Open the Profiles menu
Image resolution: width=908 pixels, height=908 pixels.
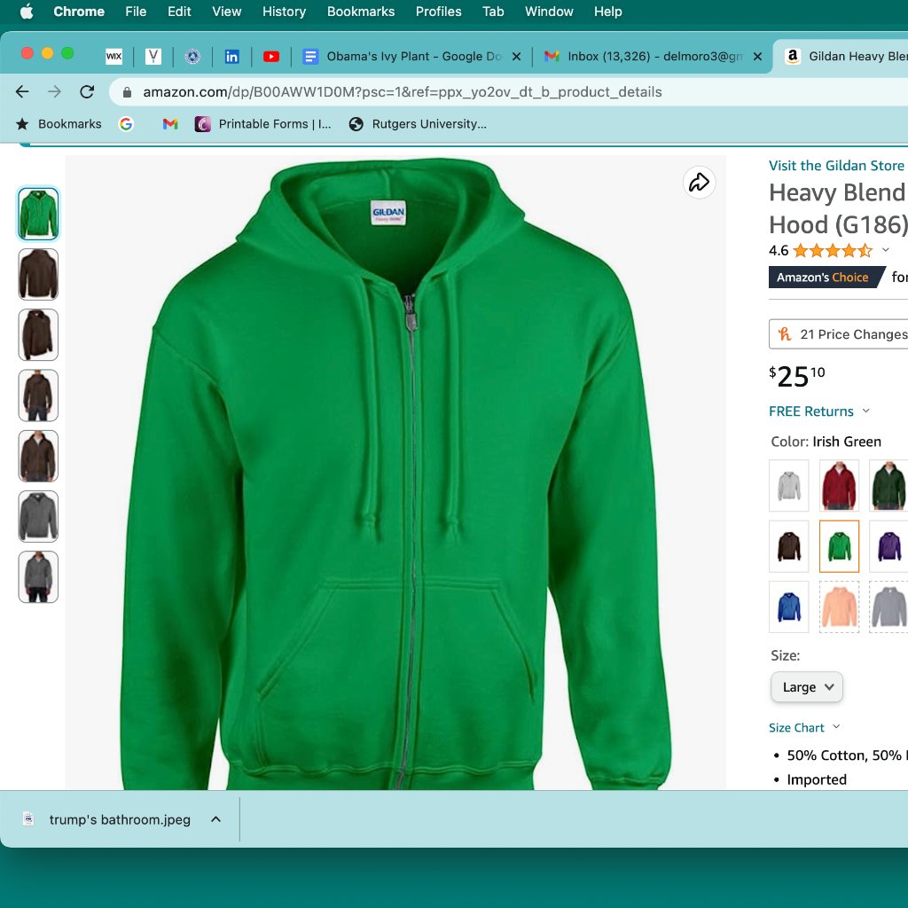click(x=438, y=12)
